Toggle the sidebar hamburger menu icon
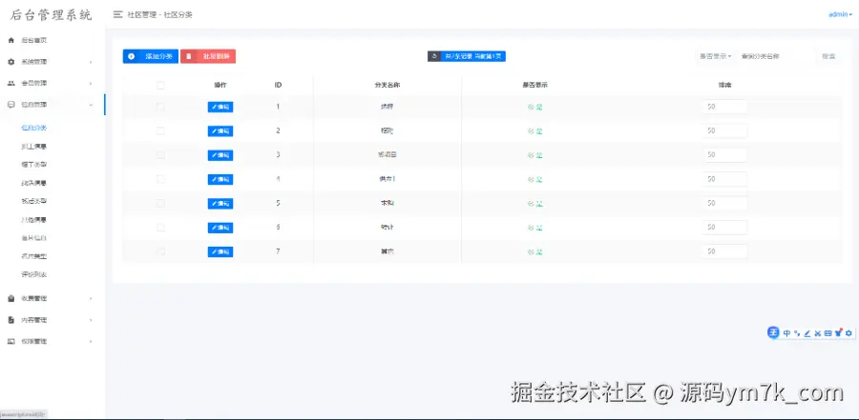Screen dimensions: 859x420 coord(117,15)
